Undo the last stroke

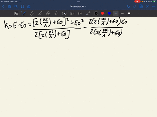(128, 6)
